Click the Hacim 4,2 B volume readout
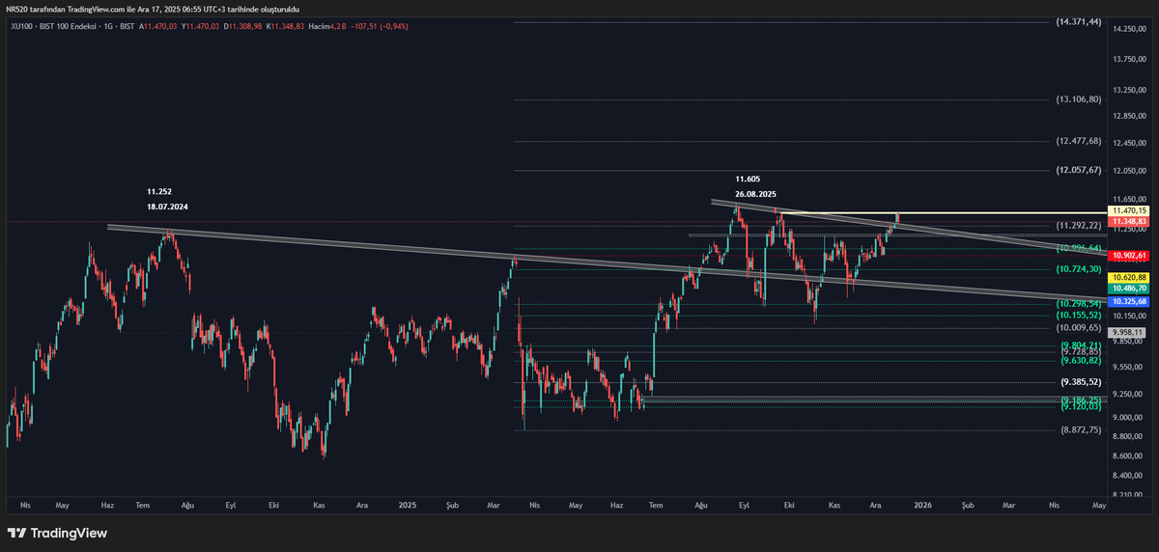Screen dimensions: 1159x552 pos(326,26)
